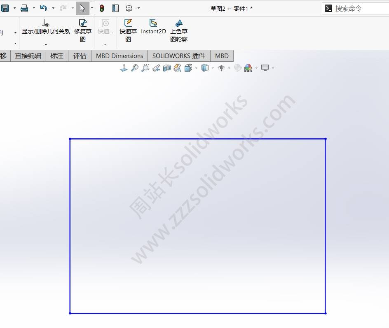
Task: Toggle the Select arrow cursor tool
Action: [82, 8]
